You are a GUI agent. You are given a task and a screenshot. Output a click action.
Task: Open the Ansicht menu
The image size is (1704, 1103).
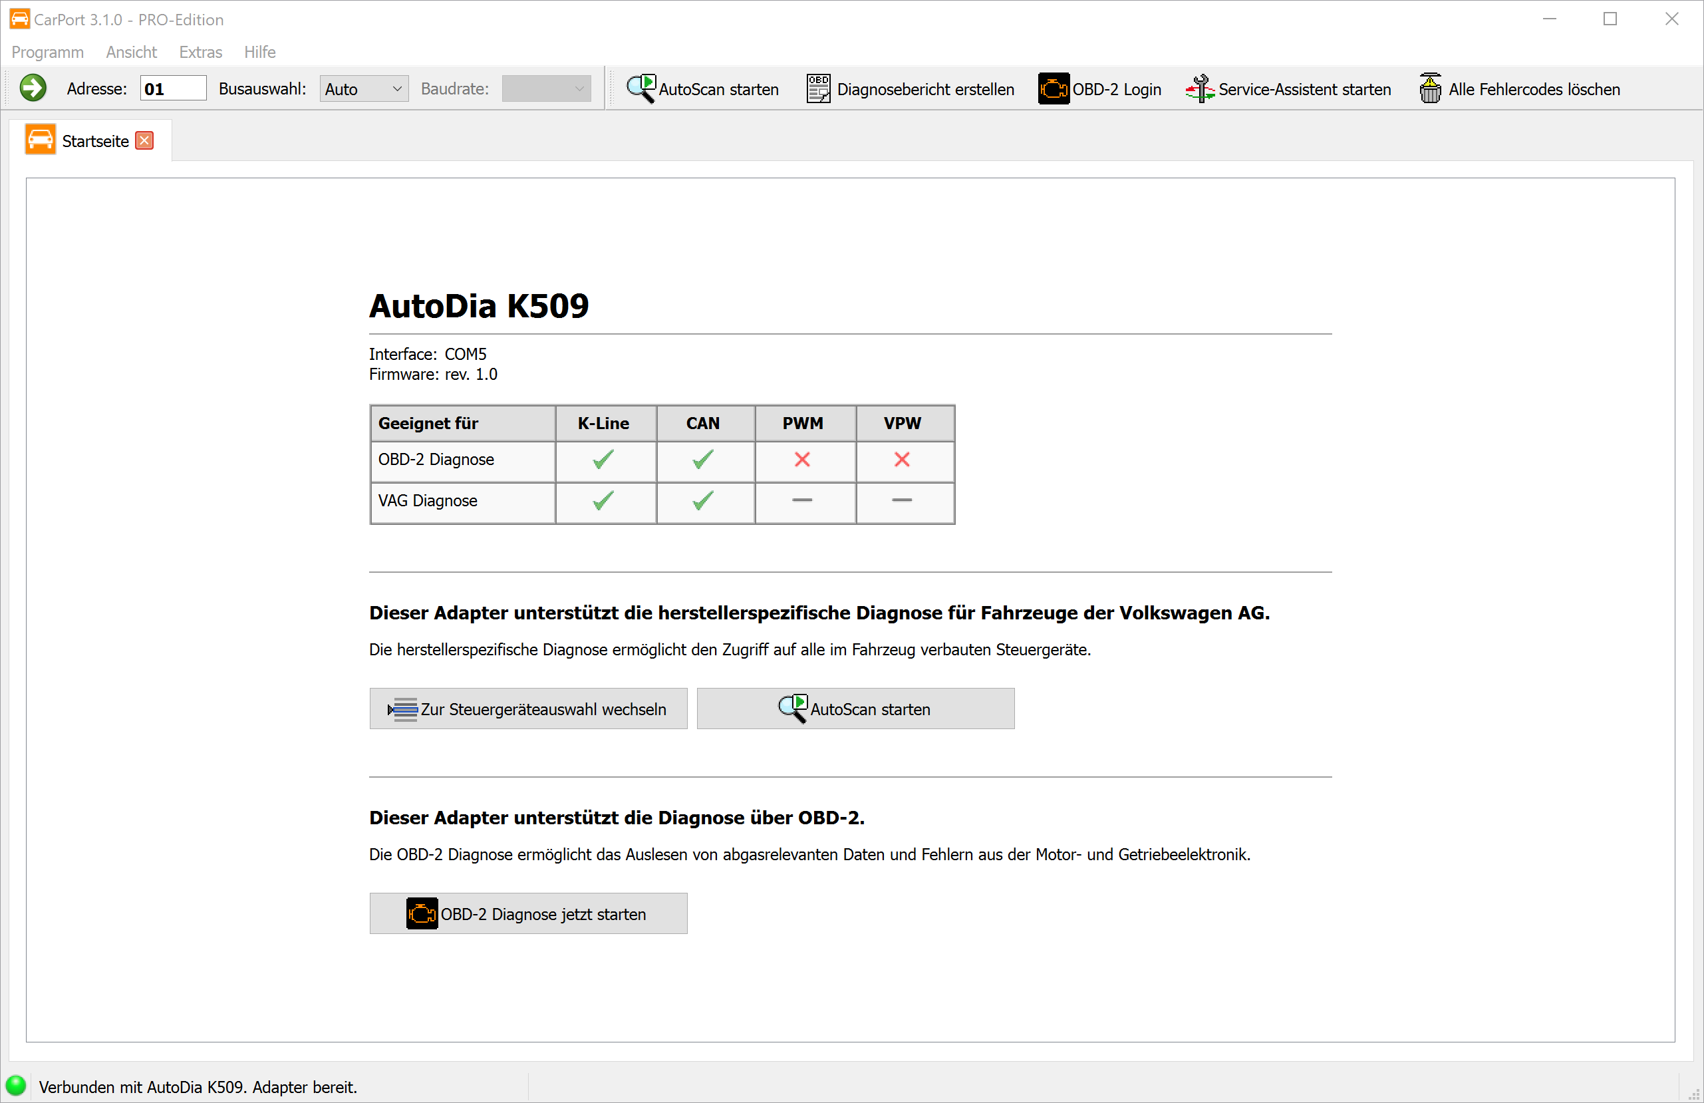[x=131, y=52]
